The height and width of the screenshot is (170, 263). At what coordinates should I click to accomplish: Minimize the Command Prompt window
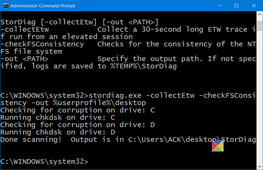tap(220, 6)
